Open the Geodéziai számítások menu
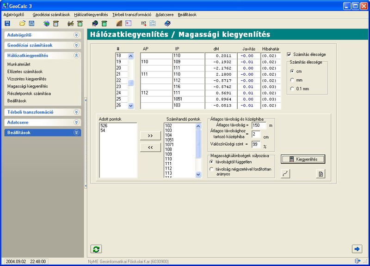 (51, 15)
